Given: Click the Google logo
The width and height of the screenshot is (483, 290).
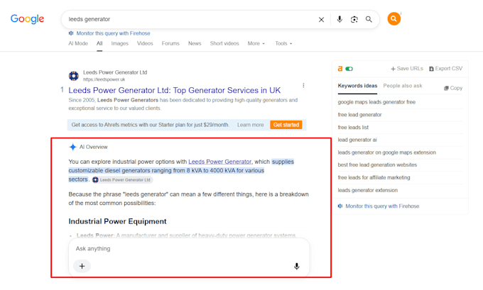Looking at the screenshot, I should pos(27,18).
